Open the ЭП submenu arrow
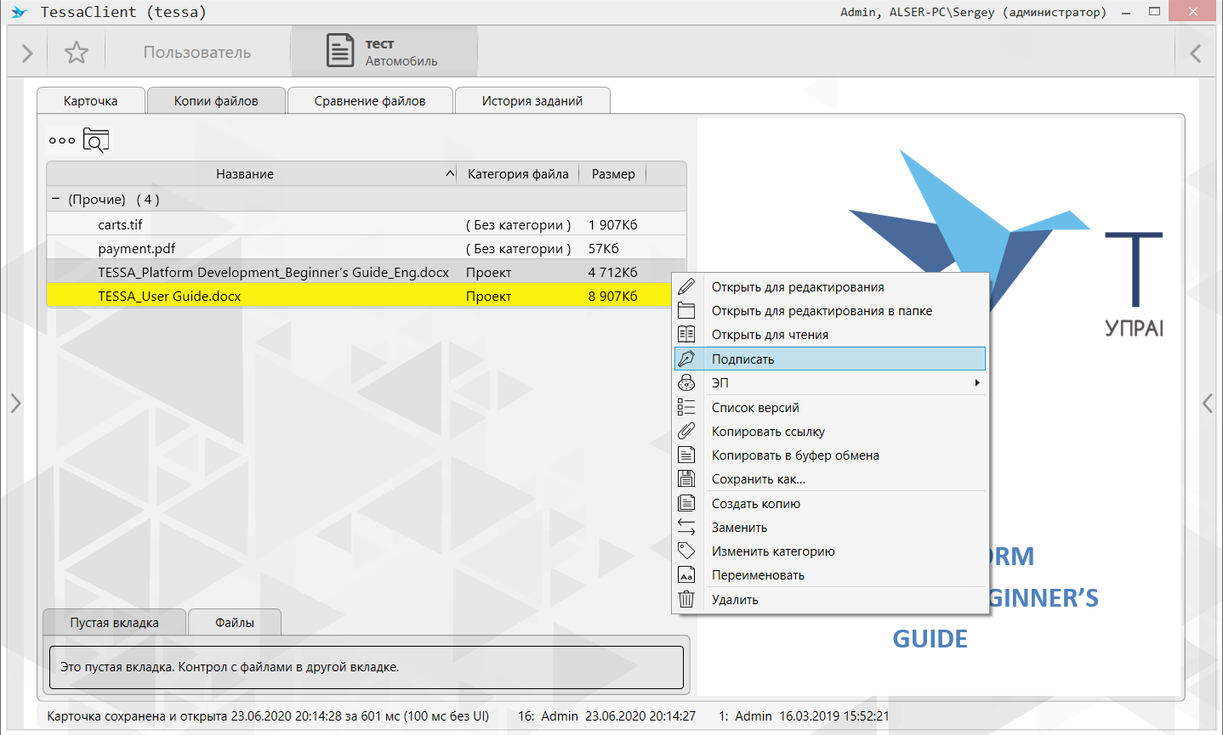 pyautogui.click(x=977, y=382)
